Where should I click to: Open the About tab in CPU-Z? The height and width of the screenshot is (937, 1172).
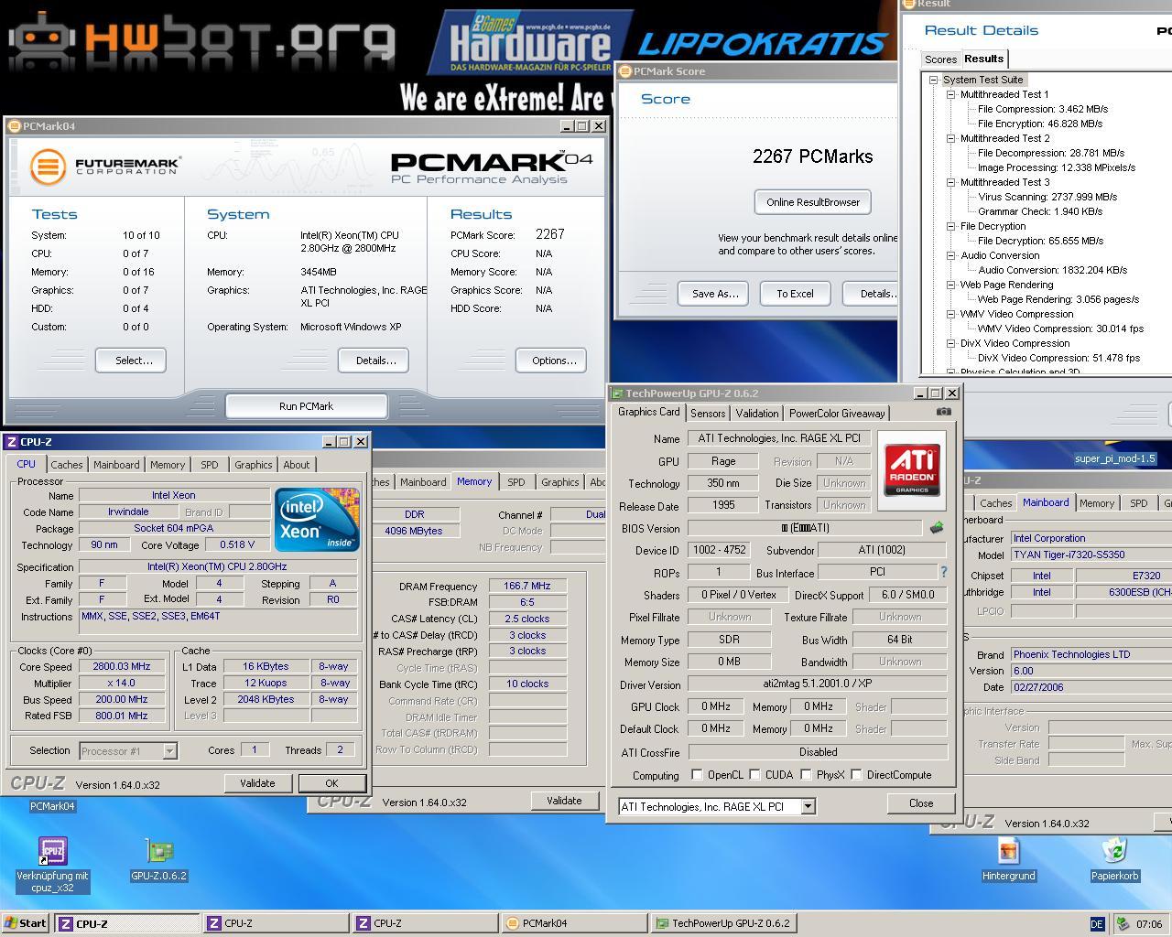[296, 465]
